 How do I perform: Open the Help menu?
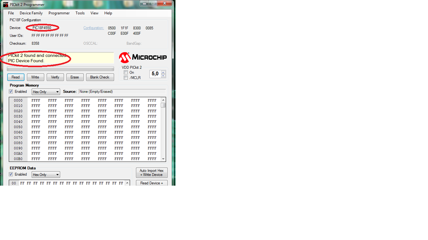point(108,13)
